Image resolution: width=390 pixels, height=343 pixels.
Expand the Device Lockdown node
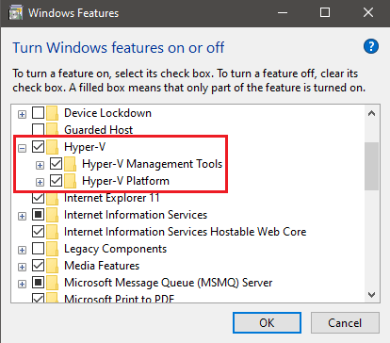[x=22, y=114]
